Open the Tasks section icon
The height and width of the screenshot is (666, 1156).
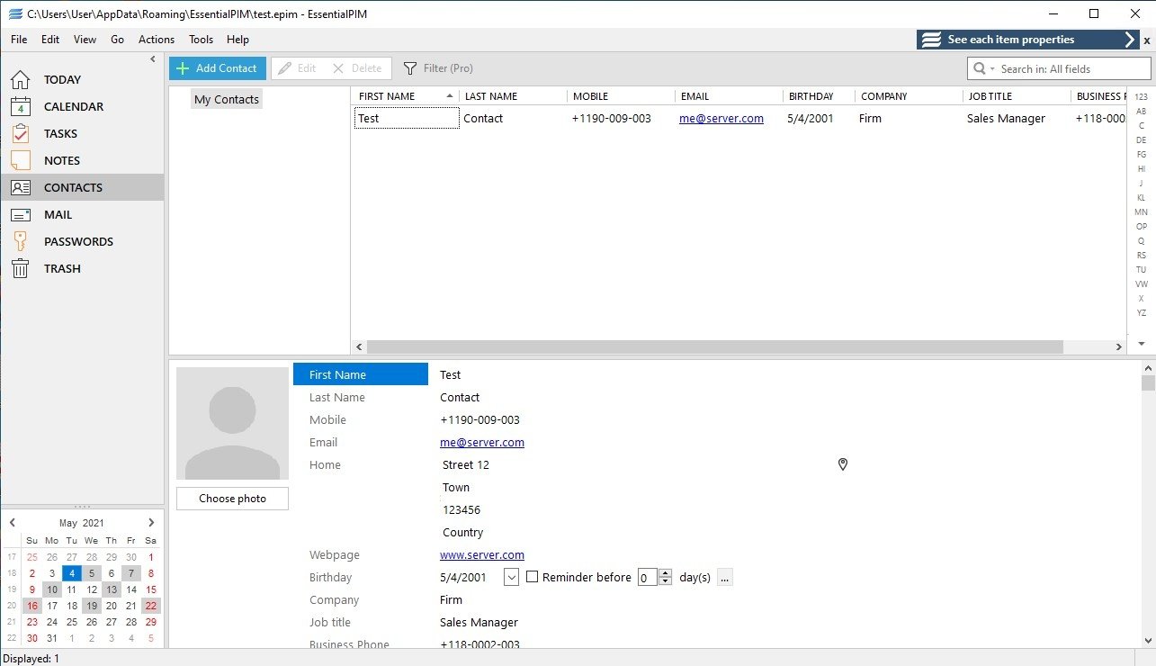[x=20, y=133]
